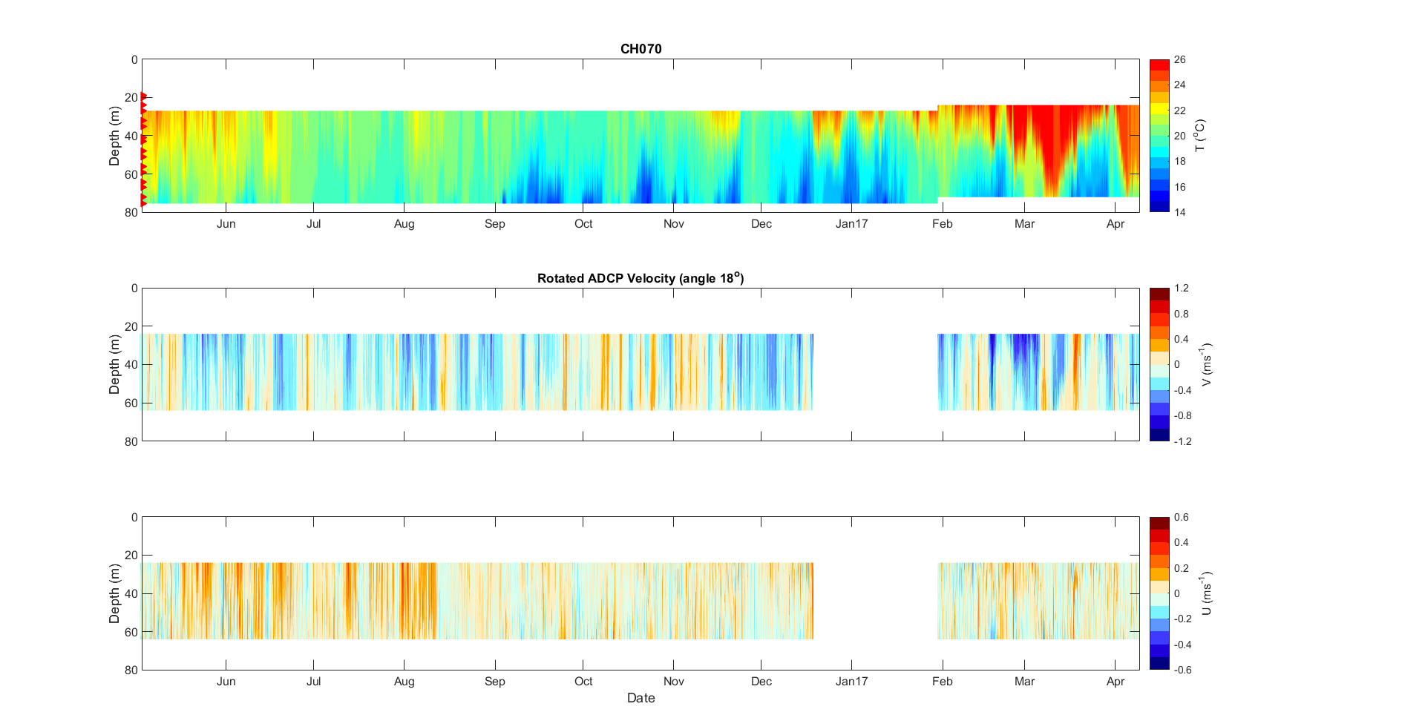1425x715 pixels.
Task: Click the bottommost red triangle depth marker
Action: pos(144,202)
